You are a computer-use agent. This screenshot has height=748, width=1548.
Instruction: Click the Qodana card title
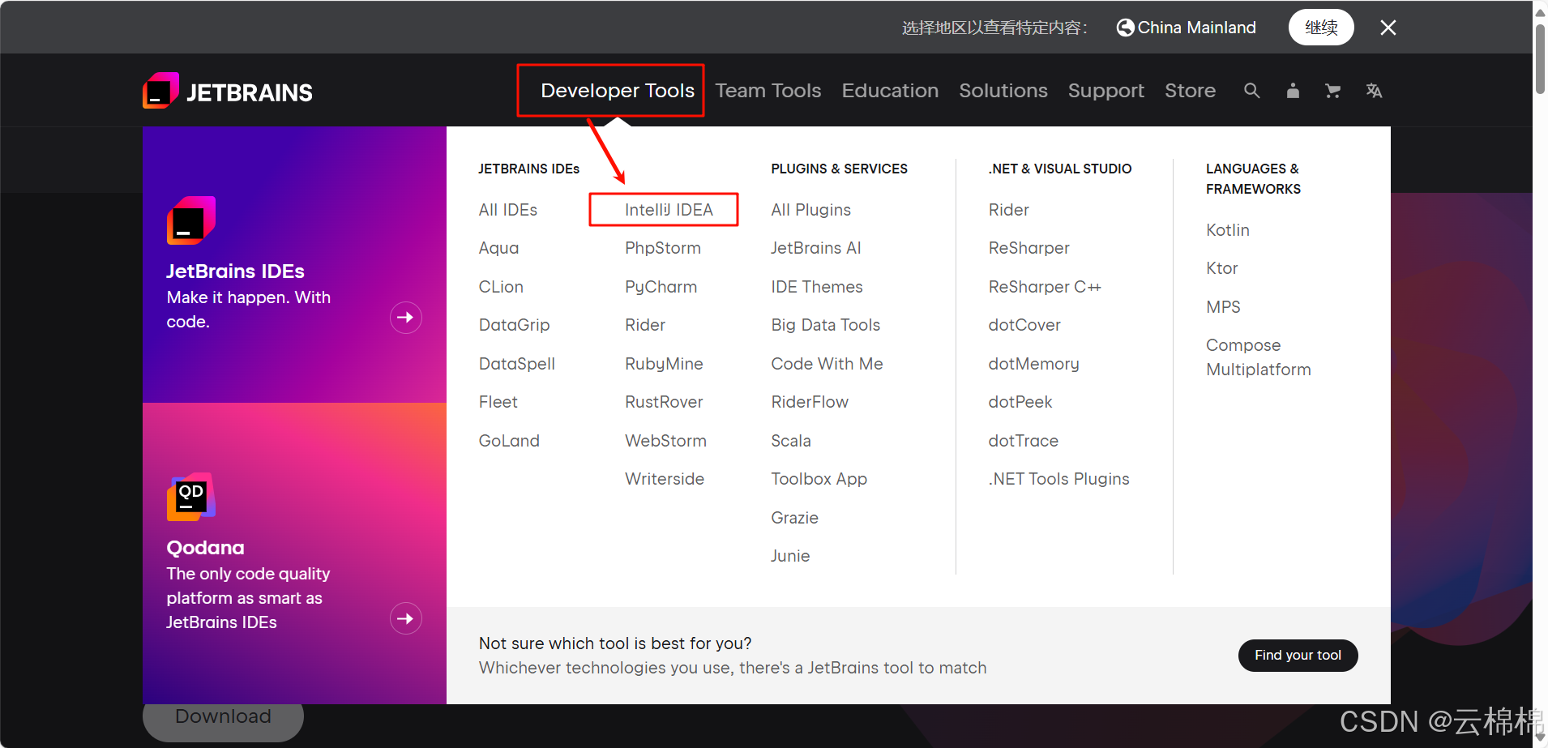(x=205, y=548)
